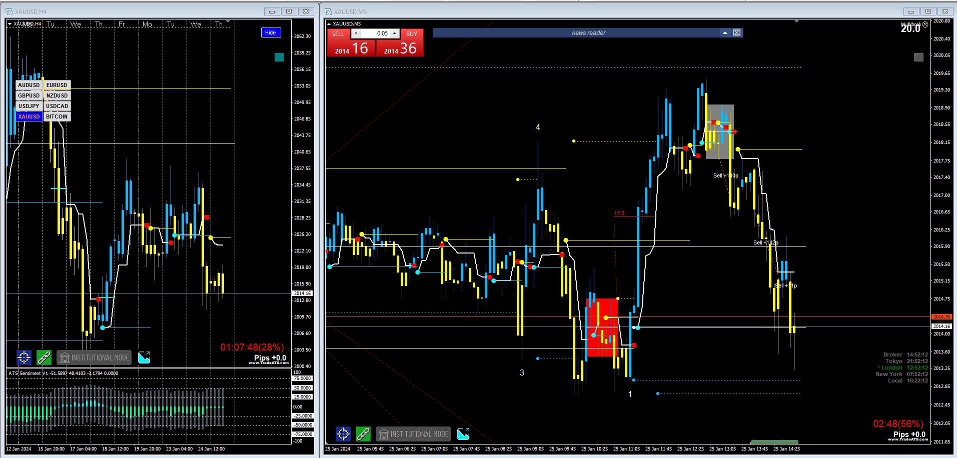Click the crosshair target icon in H4 chart
The width and height of the screenshot is (957, 458).
pyautogui.click(x=24, y=357)
